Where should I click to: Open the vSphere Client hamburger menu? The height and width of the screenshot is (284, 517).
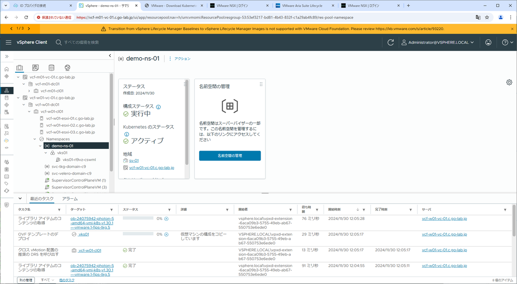point(8,42)
